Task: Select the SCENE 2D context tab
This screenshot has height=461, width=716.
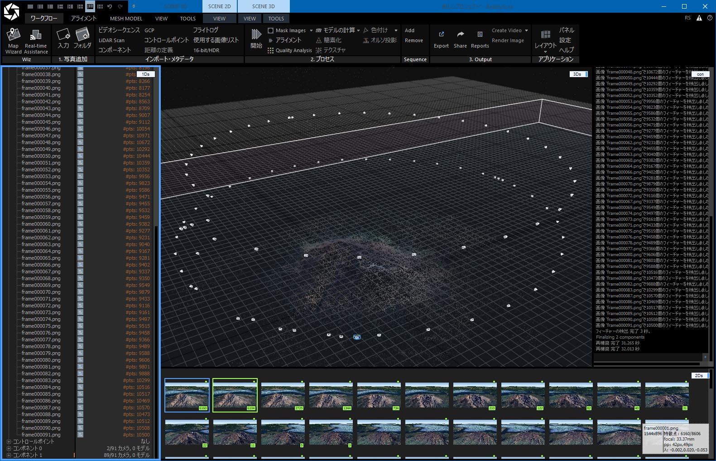Action: click(219, 6)
